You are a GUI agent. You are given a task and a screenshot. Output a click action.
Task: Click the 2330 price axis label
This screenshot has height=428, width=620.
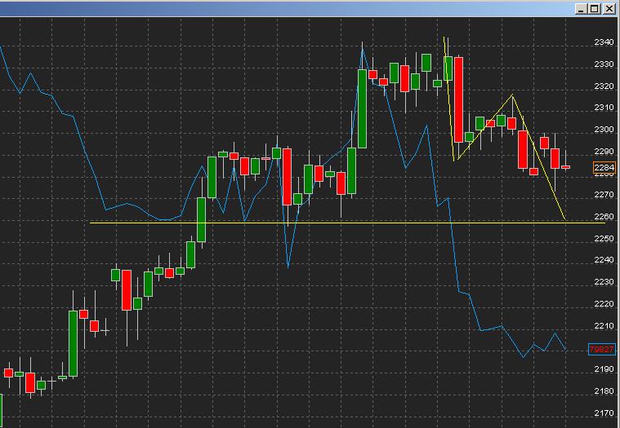coord(604,64)
